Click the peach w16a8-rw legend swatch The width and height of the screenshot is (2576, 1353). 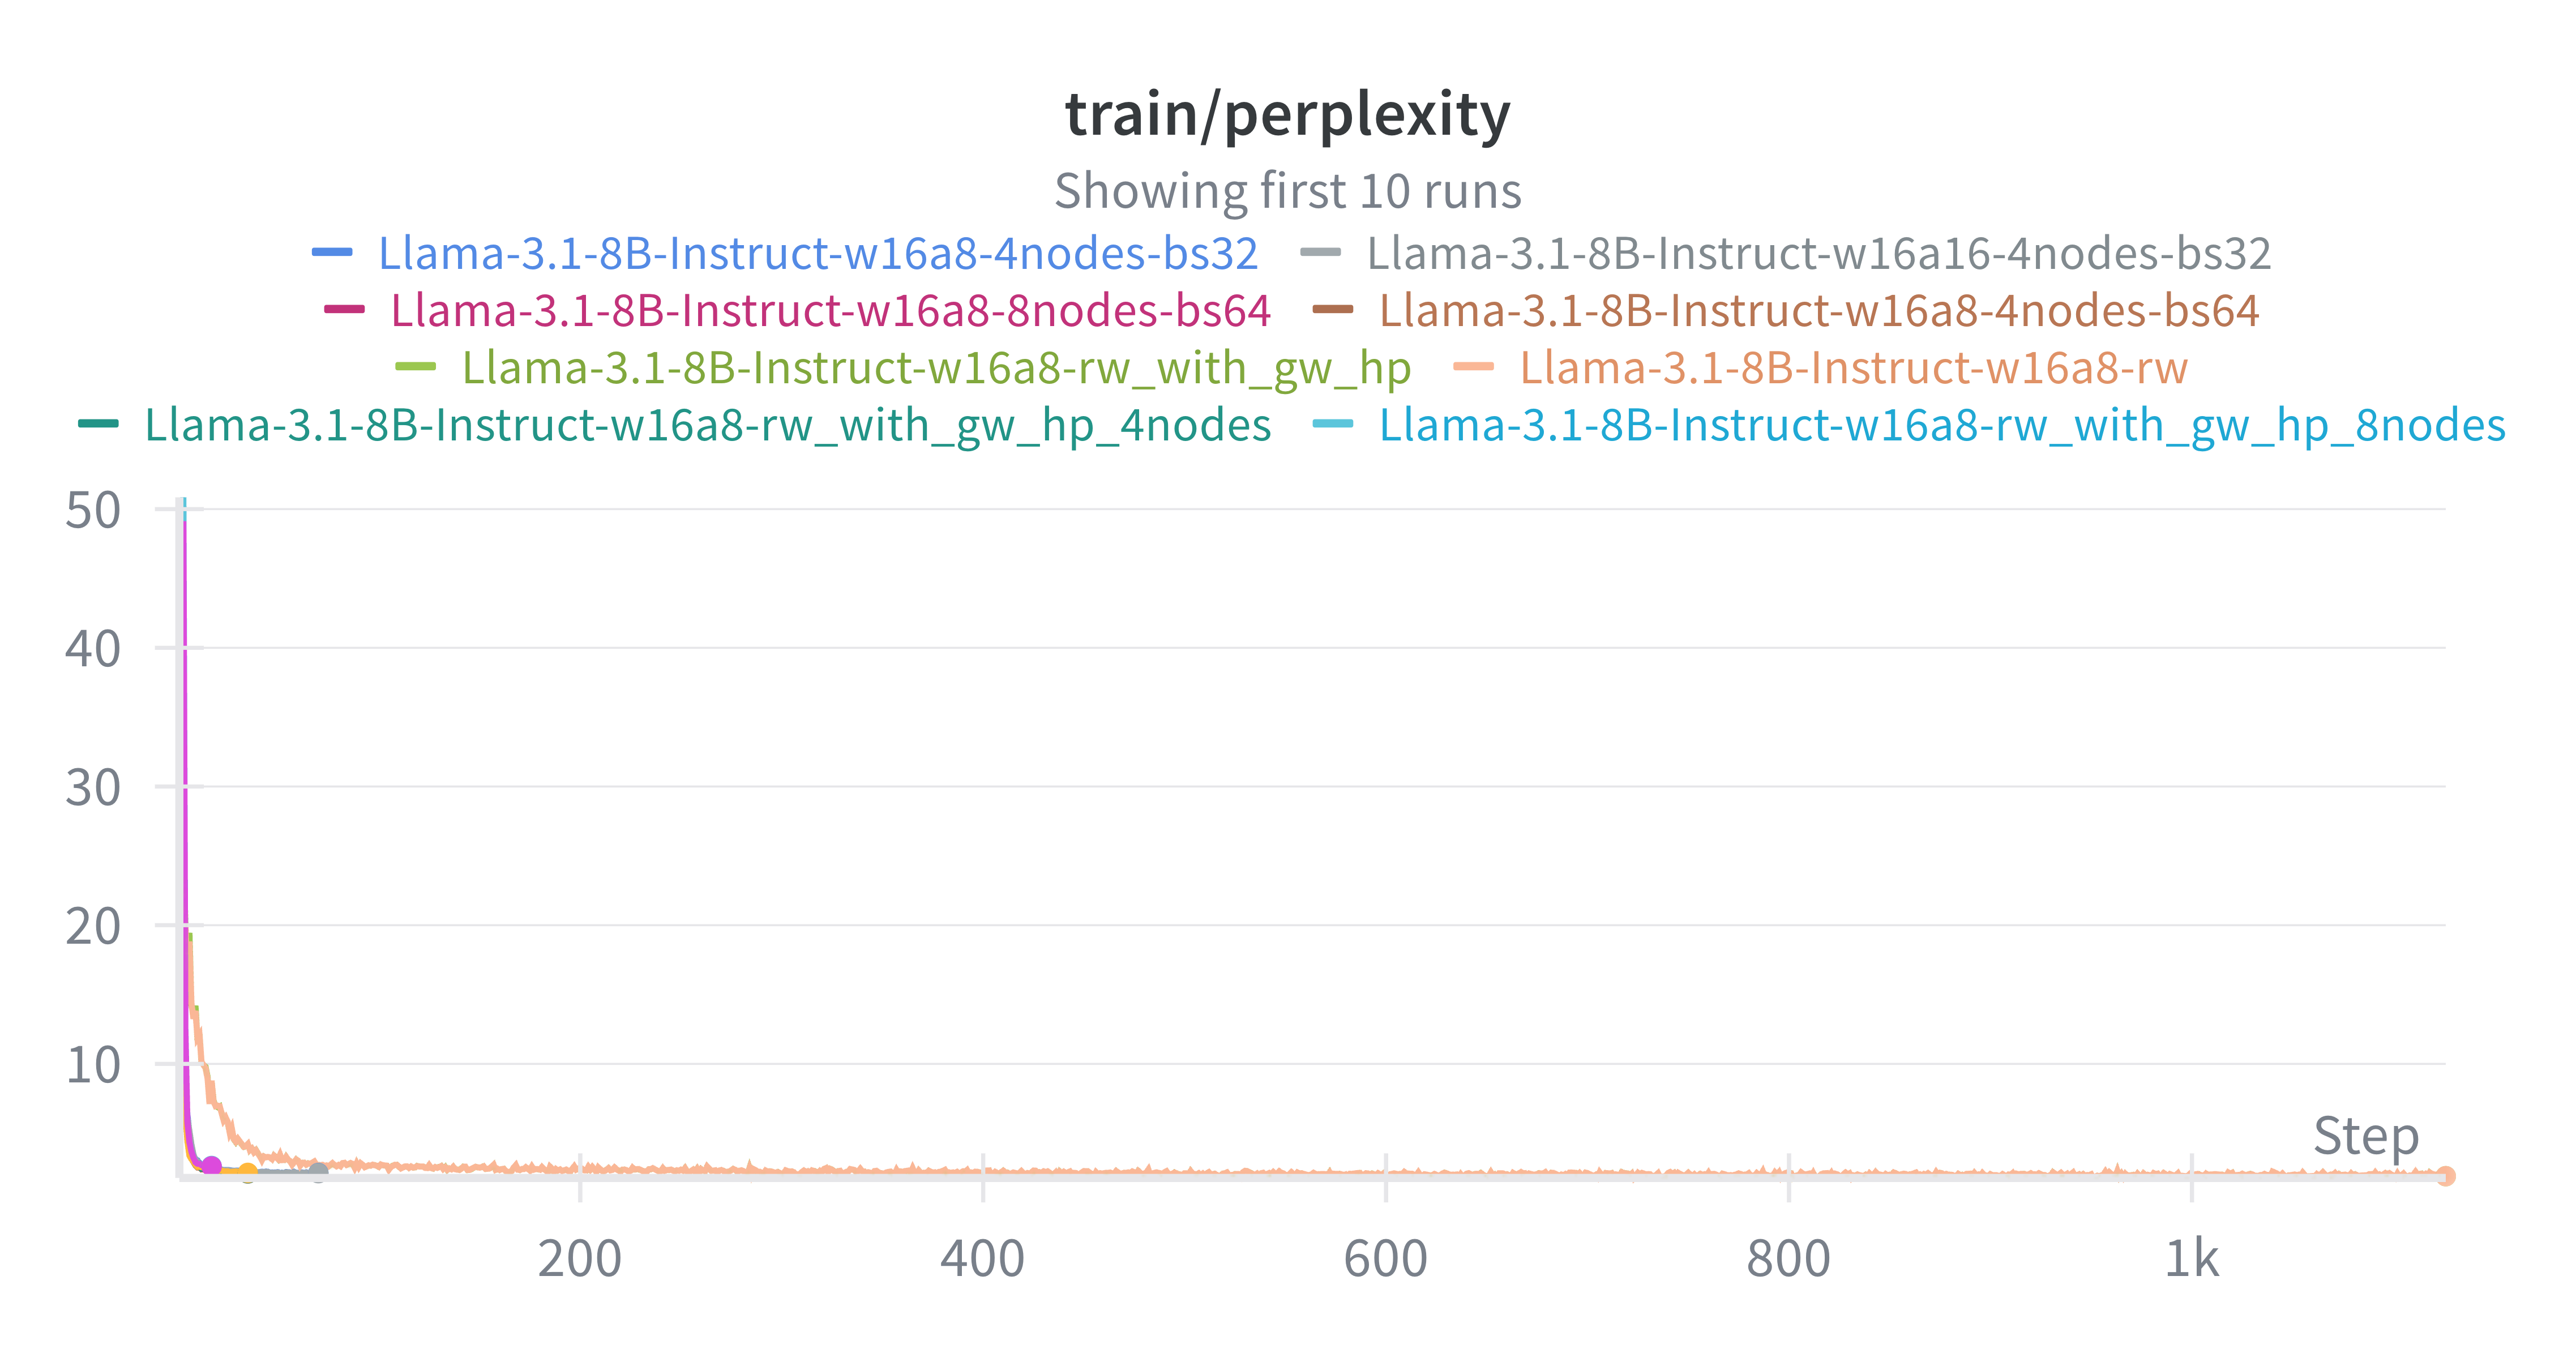pos(1473,367)
